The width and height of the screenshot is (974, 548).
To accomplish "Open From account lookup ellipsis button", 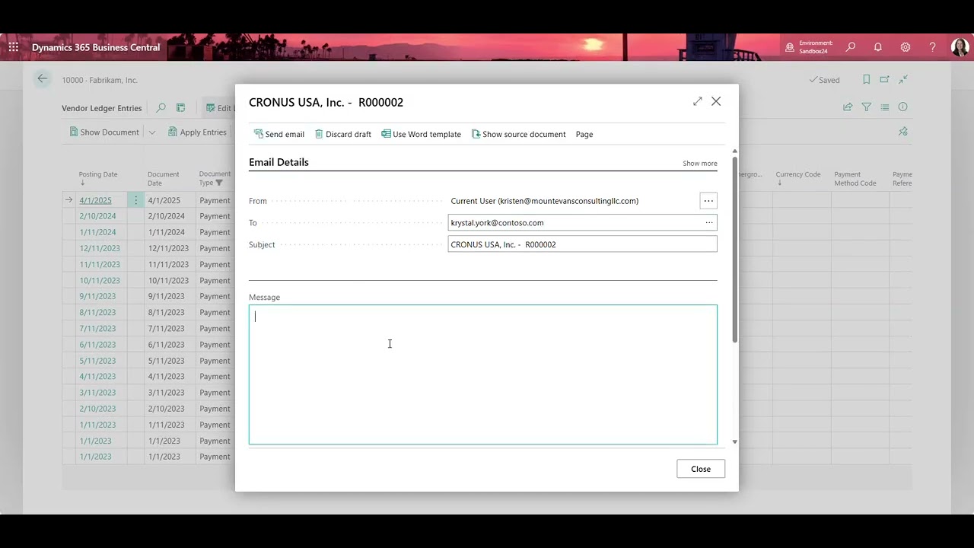I will pyautogui.click(x=708, y=201).
